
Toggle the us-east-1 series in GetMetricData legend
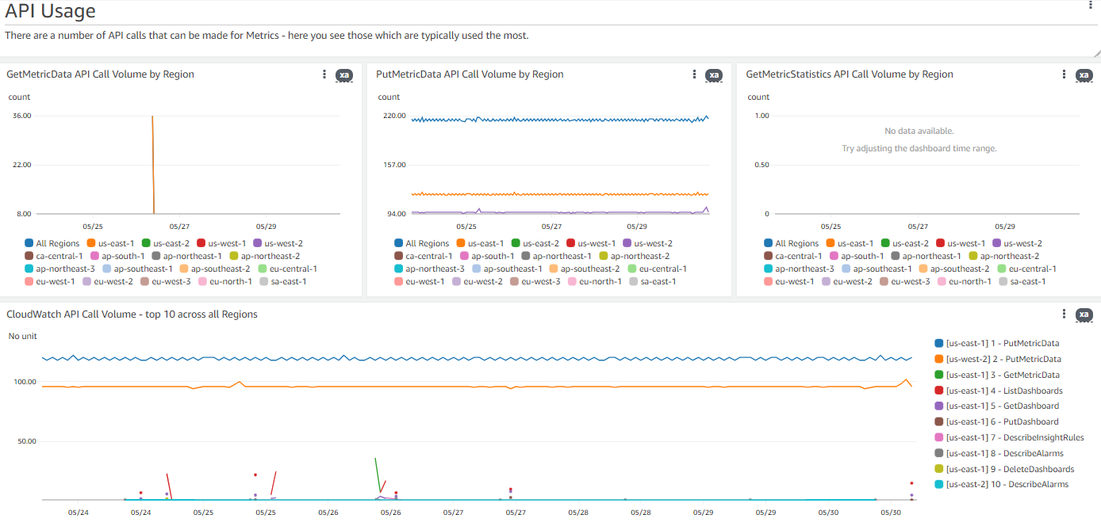point(116,243)
